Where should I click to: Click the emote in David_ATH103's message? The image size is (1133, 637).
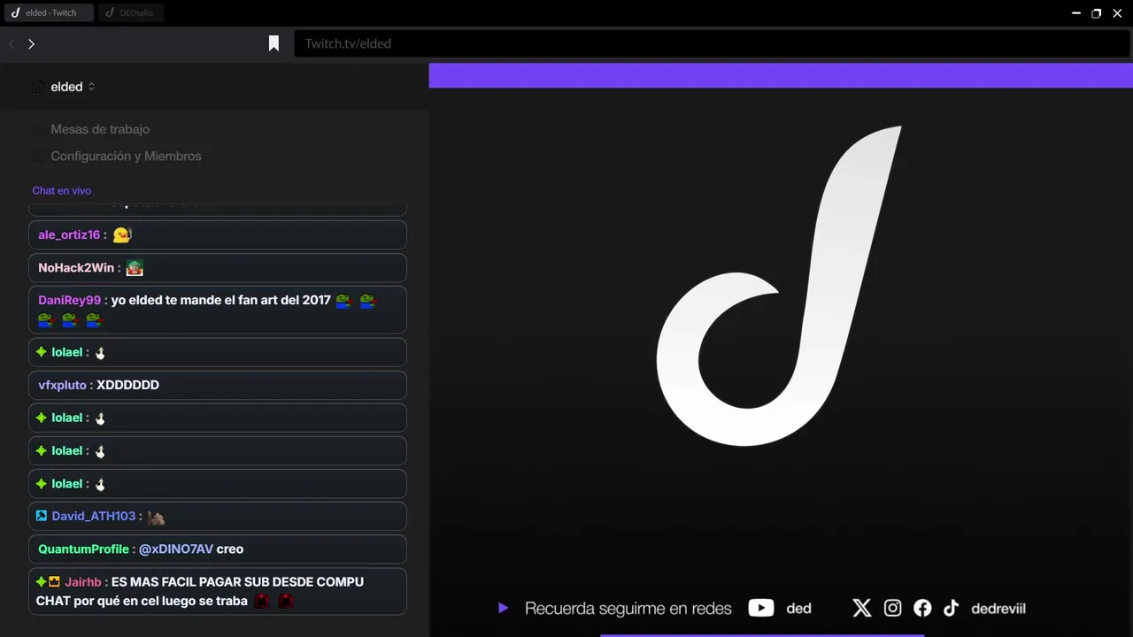(156, 517)
